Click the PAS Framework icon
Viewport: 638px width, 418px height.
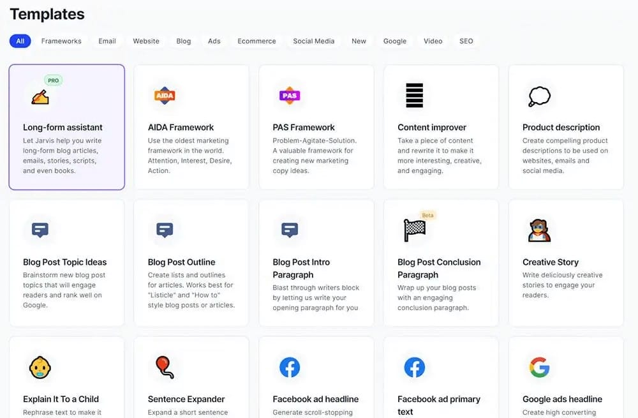(290, 96)
